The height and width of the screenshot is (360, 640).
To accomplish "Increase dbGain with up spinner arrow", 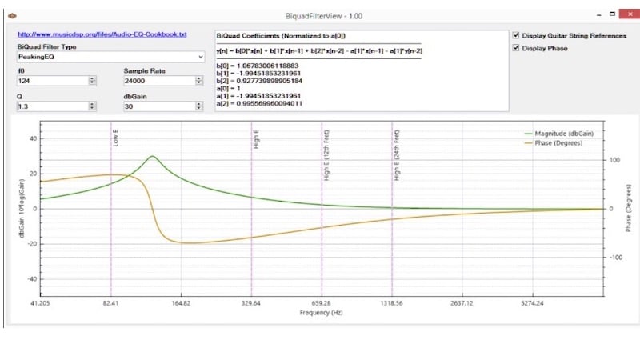I will click(x=199, y=104).
